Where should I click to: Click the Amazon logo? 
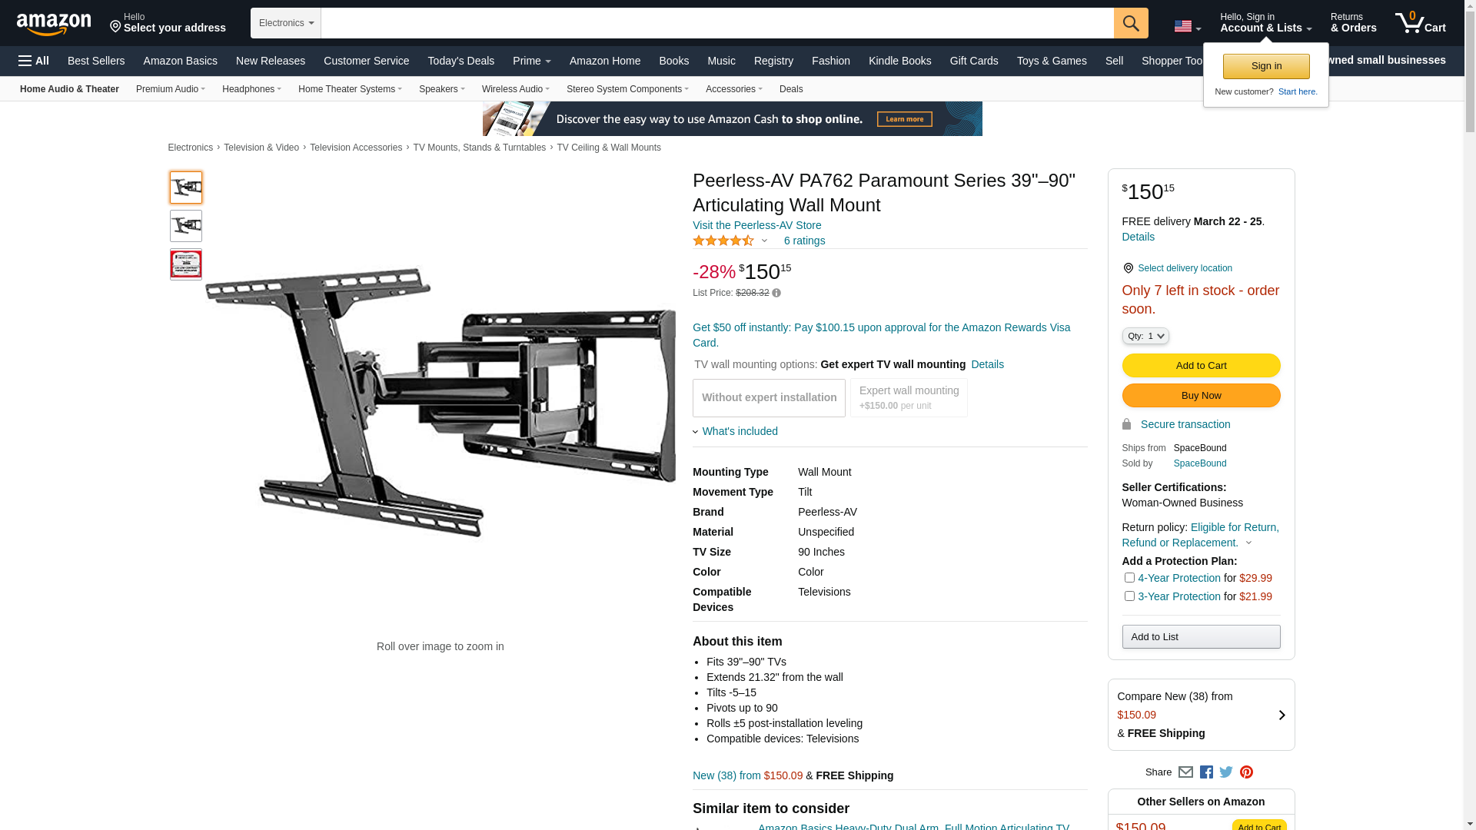[54, 24]
